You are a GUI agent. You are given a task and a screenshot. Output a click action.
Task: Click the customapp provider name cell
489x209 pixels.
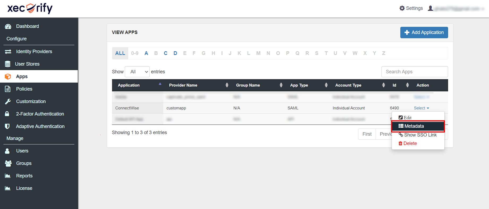pyautogui.click(x=197, y=108)
